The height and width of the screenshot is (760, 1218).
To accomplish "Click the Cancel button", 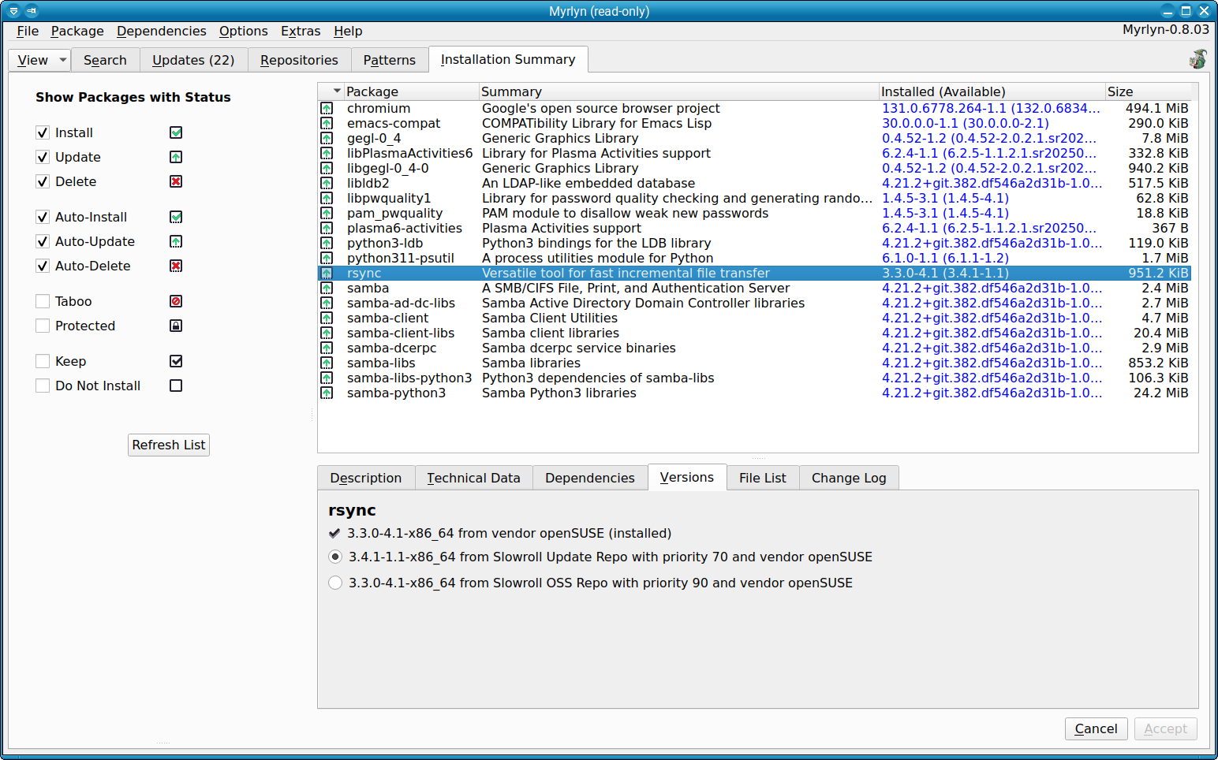I will [x=1095, y=728].
